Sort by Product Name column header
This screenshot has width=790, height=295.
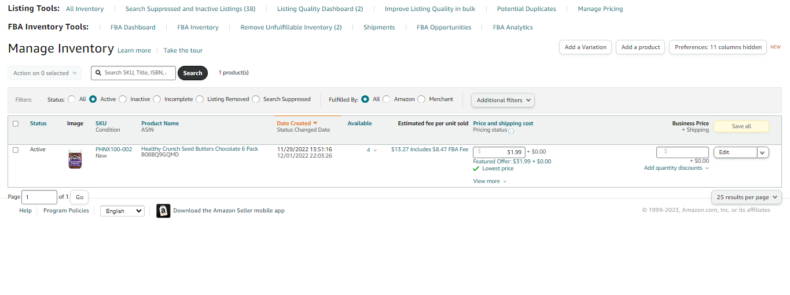coord(160,123)
